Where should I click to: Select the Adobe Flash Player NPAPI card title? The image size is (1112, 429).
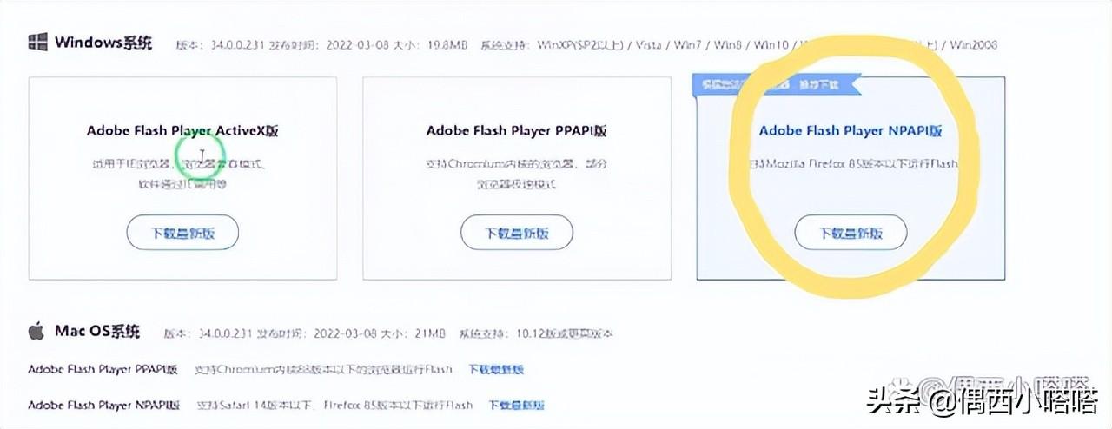pyautogui.click(x=851, y=131)
